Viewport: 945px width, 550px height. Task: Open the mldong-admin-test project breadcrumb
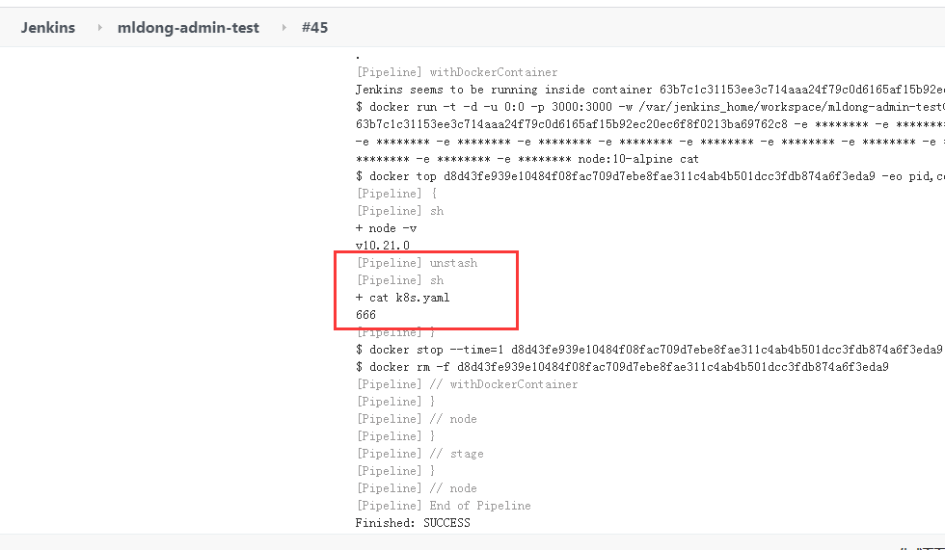click(x=188, y=27)
